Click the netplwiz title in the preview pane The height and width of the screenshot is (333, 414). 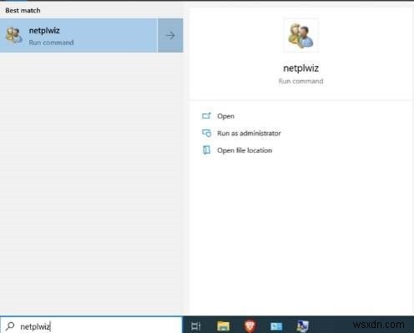coord(301,68)
